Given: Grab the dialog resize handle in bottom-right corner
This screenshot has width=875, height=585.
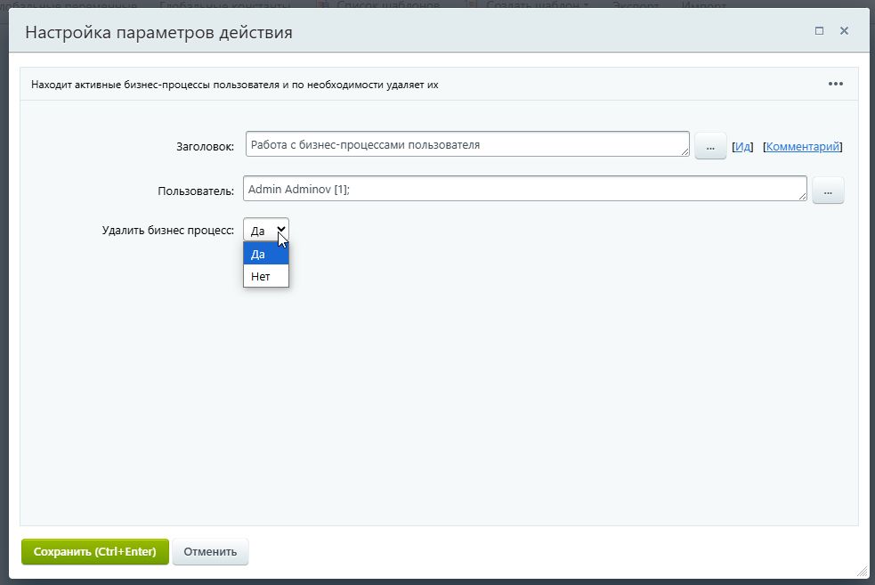Looking at the screenshot, I should click(x=861, y=570).
